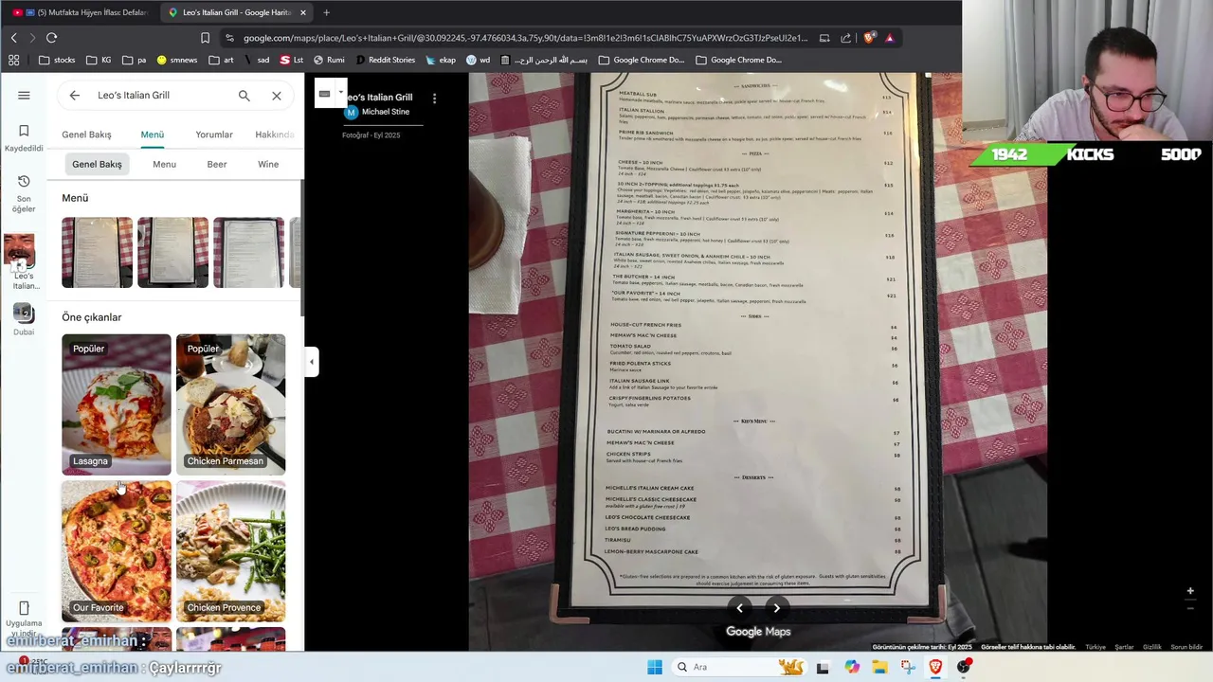Image resolution: width=1213 pixels, height=682 pixels.
Task: Show the previous photo with left arrow
Action: point(740,608)
